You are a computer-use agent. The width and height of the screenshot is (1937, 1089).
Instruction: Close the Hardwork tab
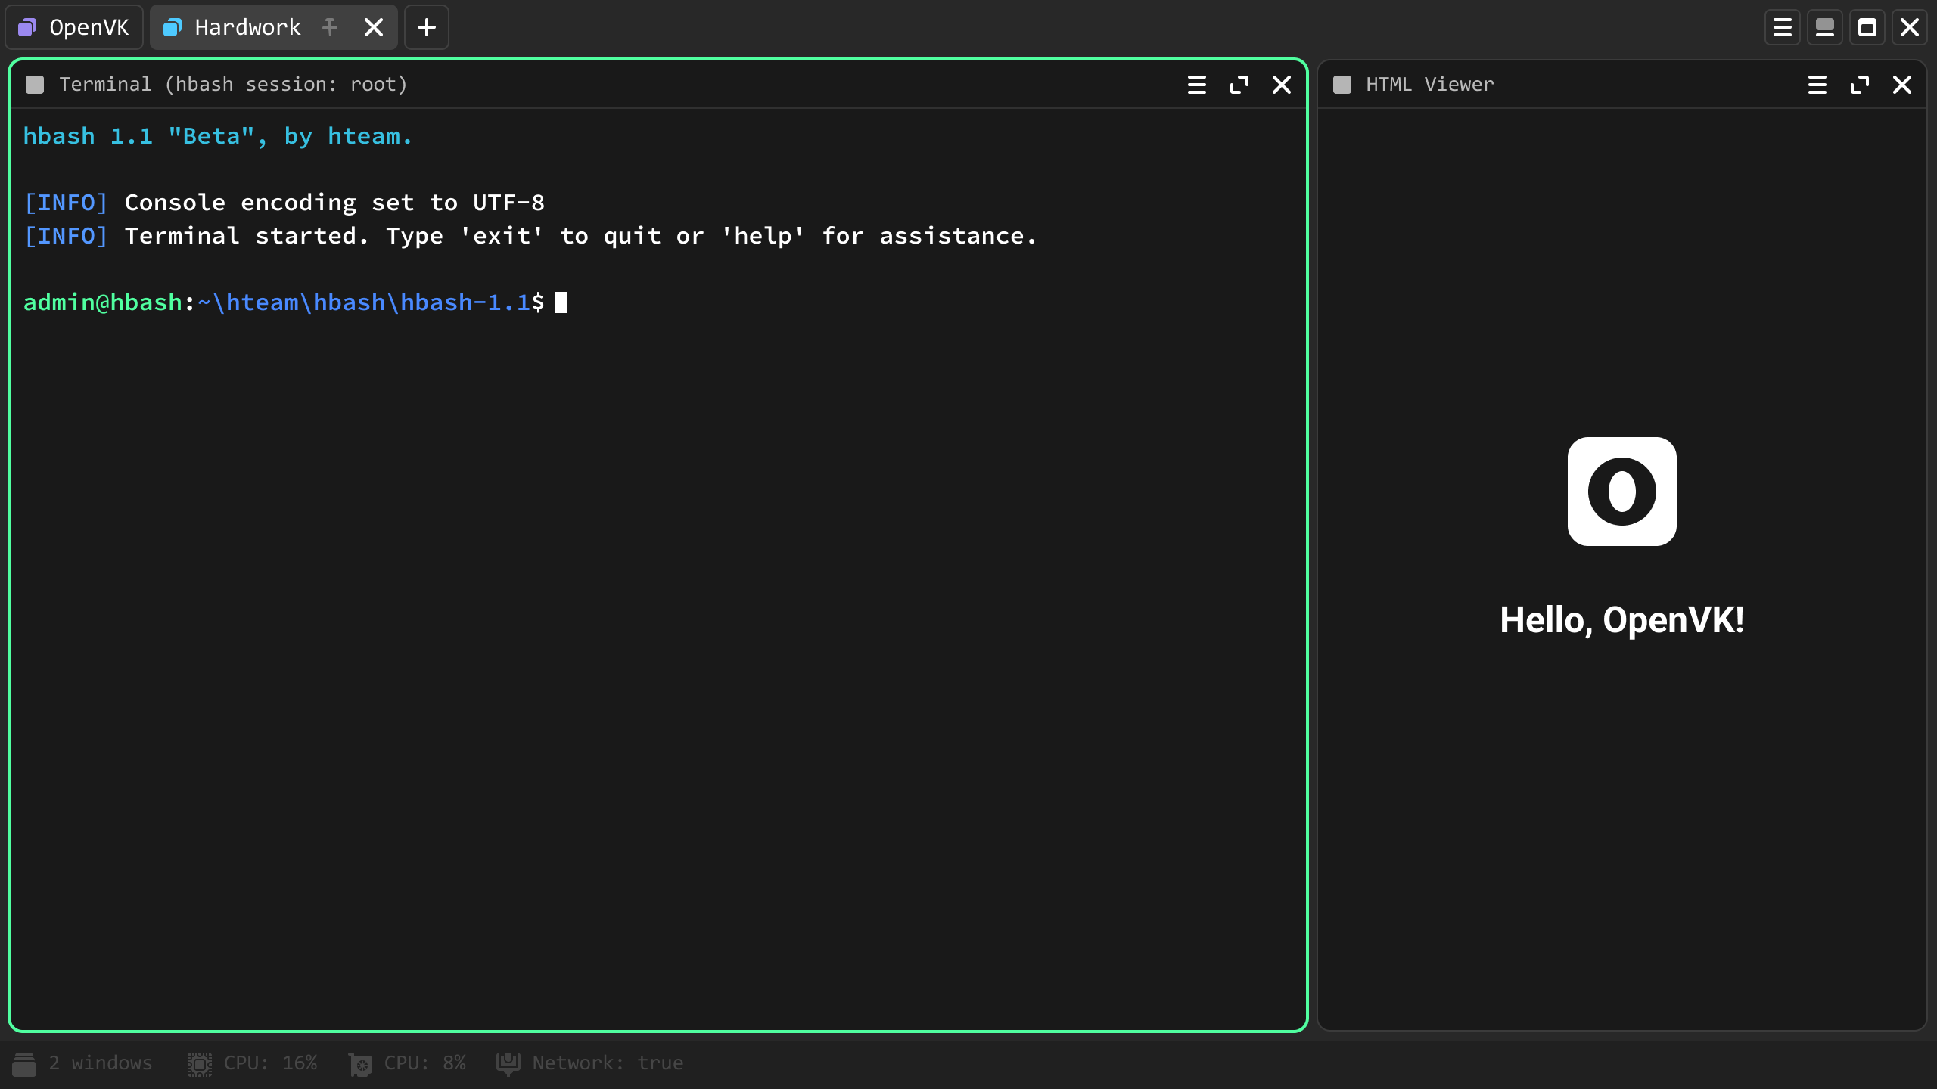(x=374, y=28)
